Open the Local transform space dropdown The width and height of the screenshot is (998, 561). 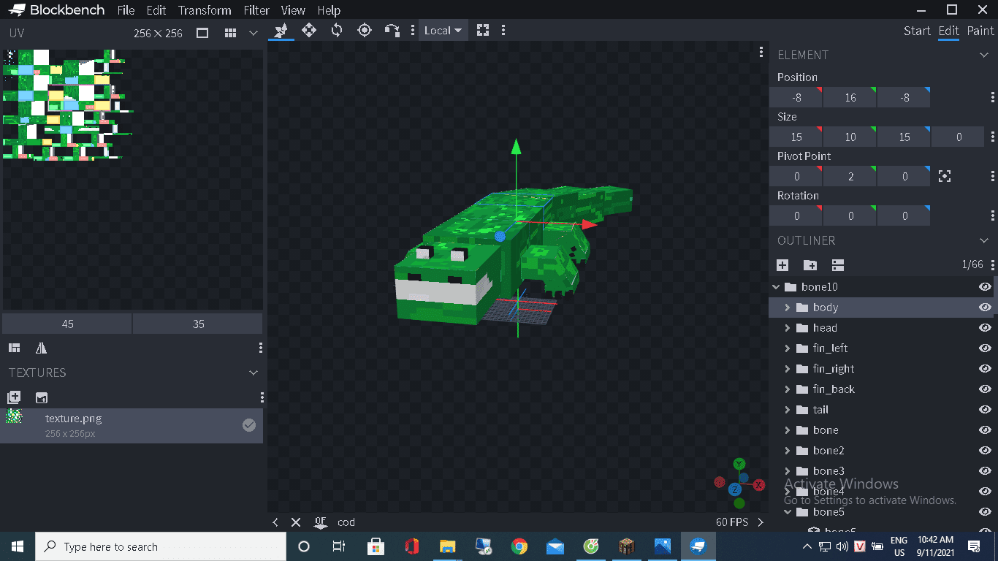443,30
